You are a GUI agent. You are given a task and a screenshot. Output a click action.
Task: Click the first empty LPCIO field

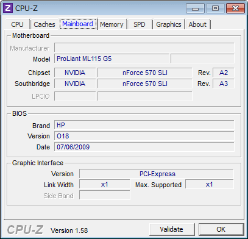pyautogui.click(x=75, y=96)
